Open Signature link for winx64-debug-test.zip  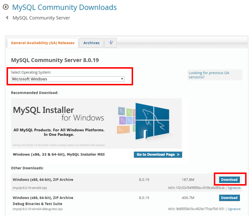[234, 209]
